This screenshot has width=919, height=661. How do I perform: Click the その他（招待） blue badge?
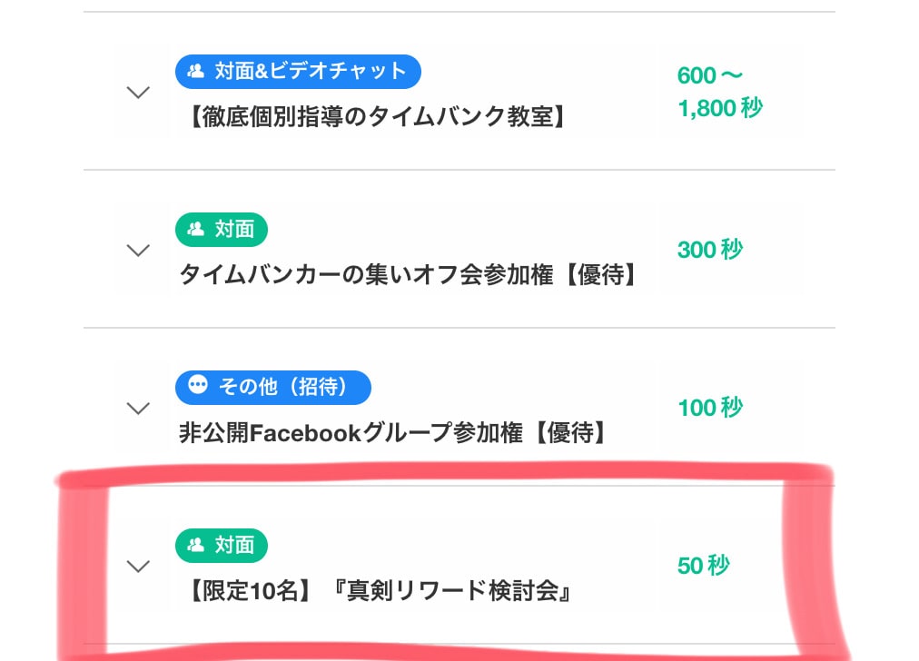[273, 388]
